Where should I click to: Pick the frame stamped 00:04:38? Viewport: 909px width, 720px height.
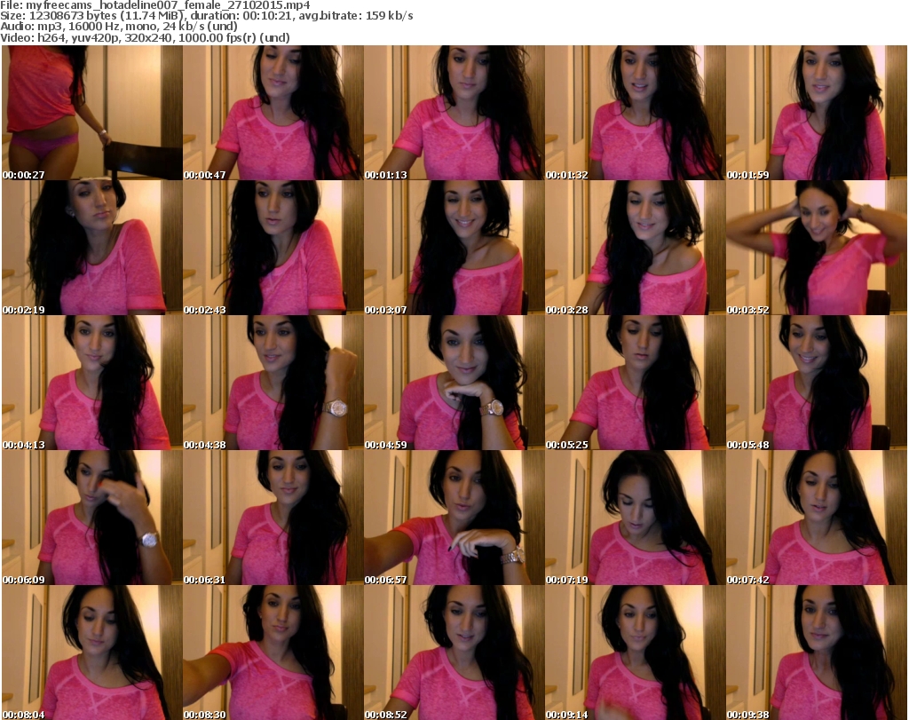(x=273, y=383)
